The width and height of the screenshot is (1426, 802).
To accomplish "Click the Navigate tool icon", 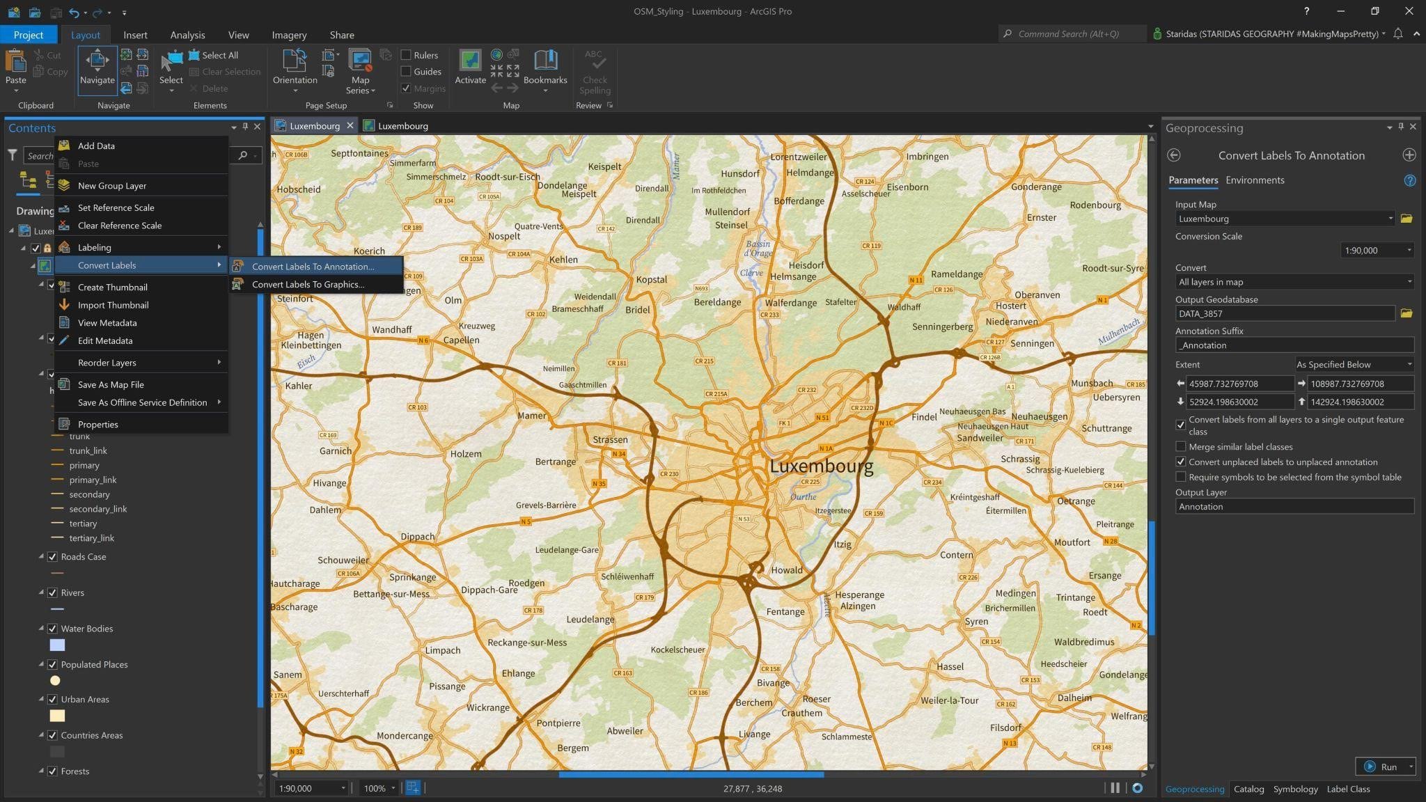I will pos(97,63).
